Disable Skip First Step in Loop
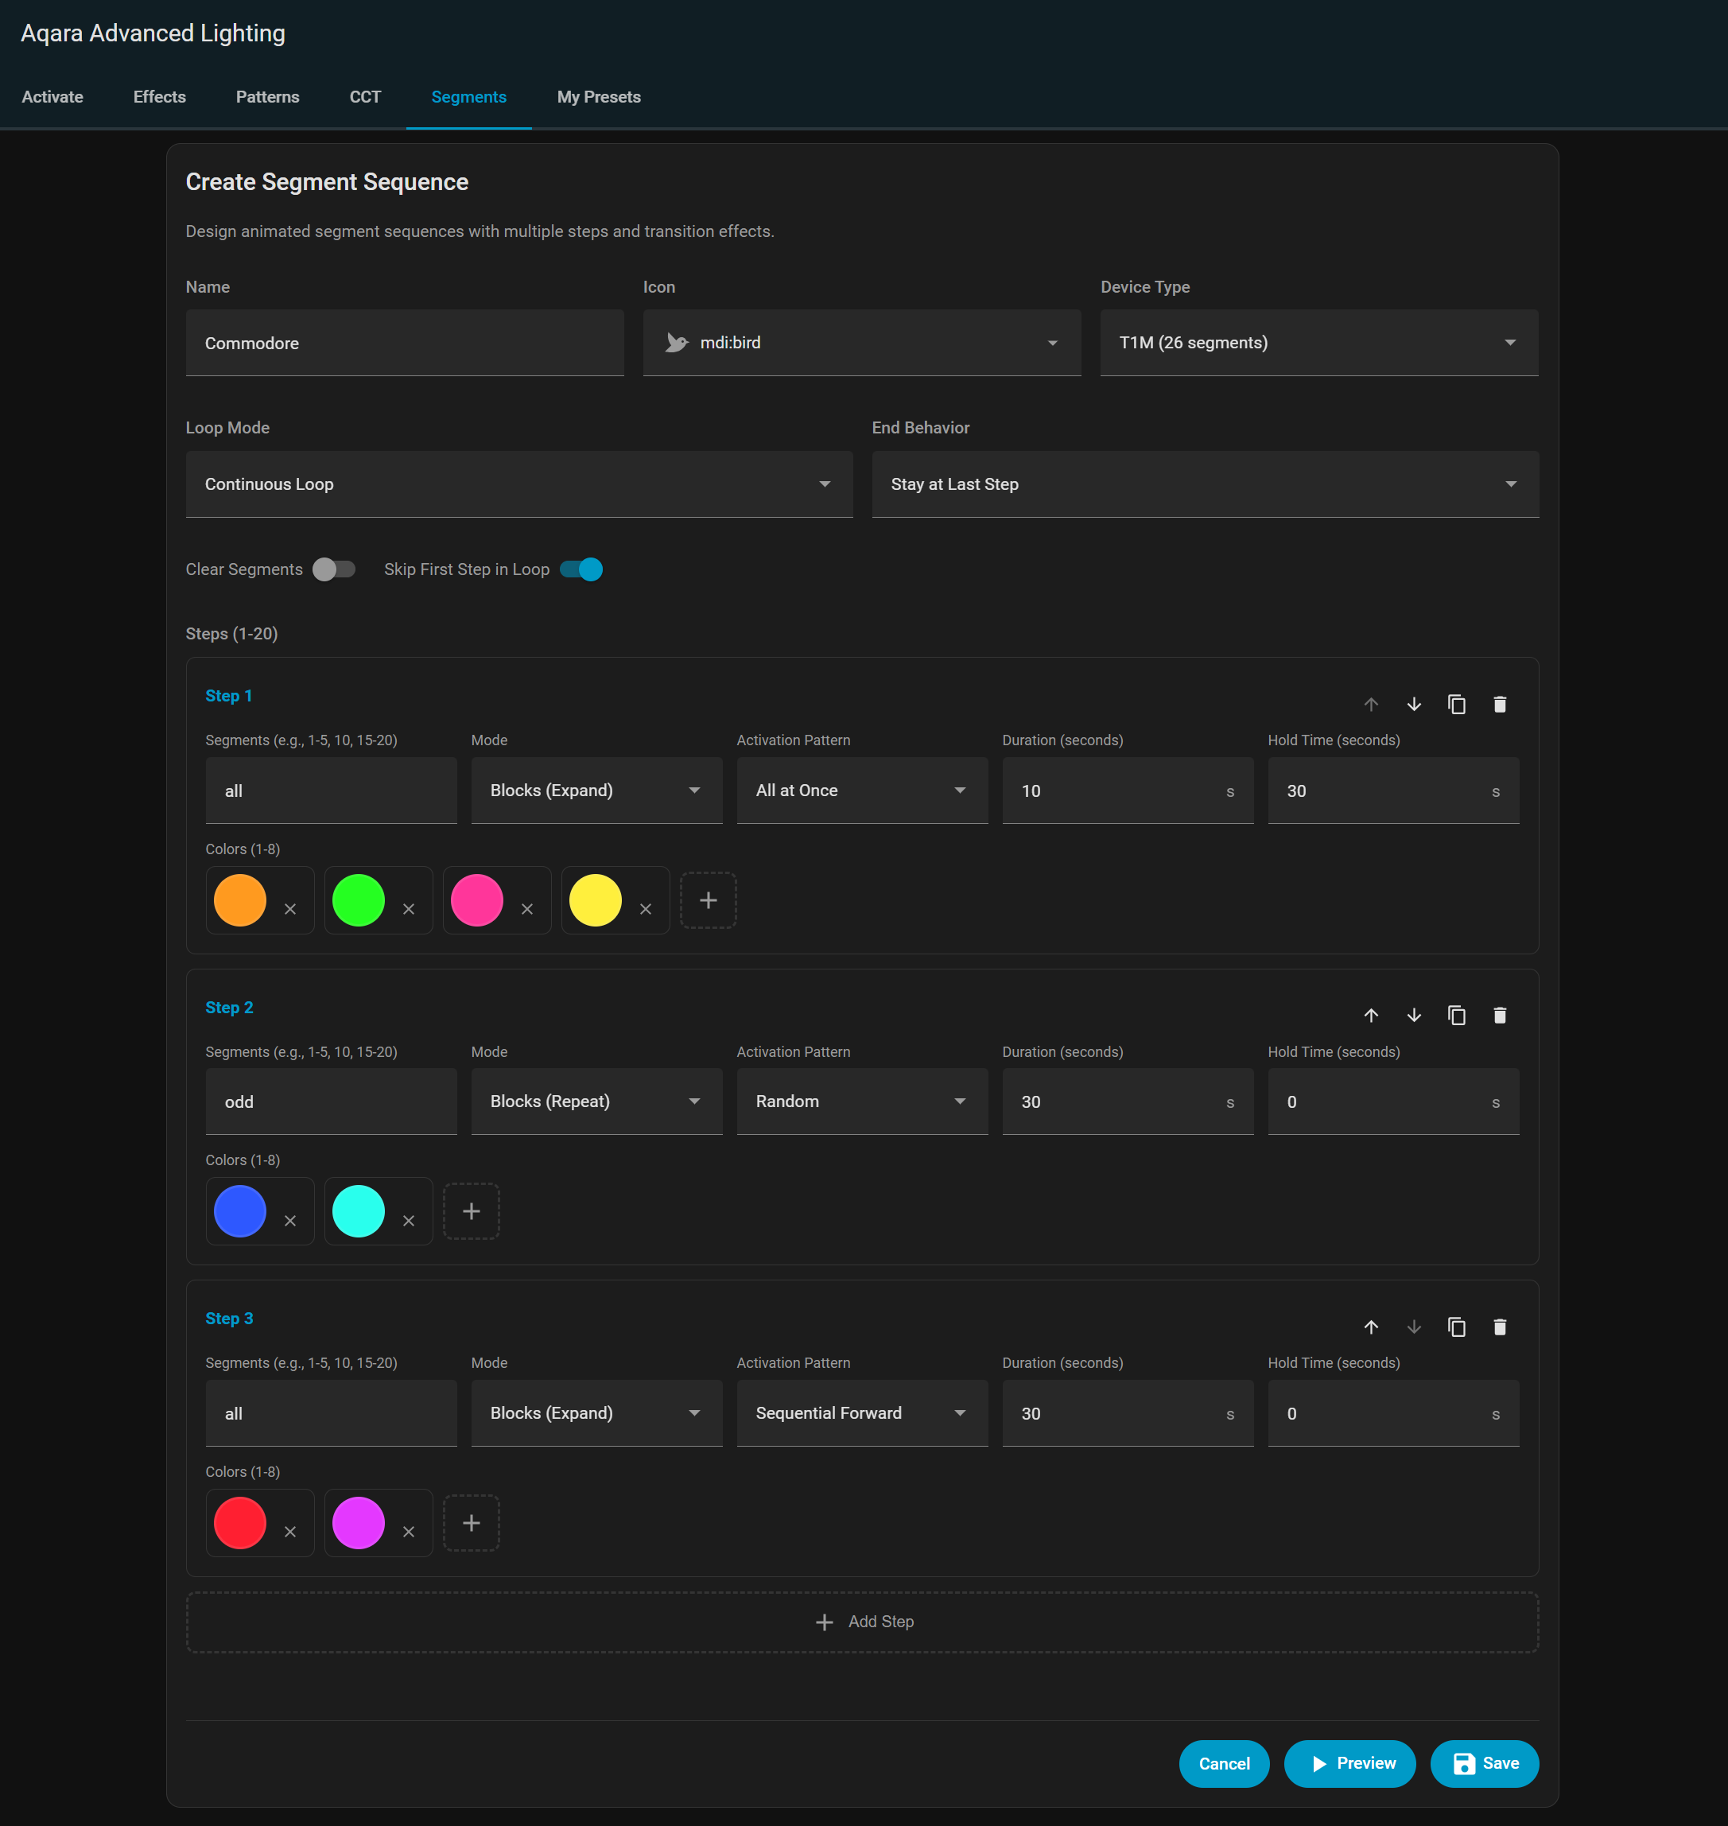 pyautogui.click(x=581, y=569)
